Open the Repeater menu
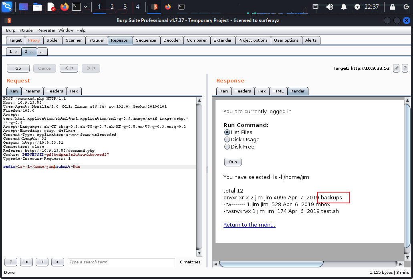This screenshot has height=279, width=413. click(x=46, y=30)
